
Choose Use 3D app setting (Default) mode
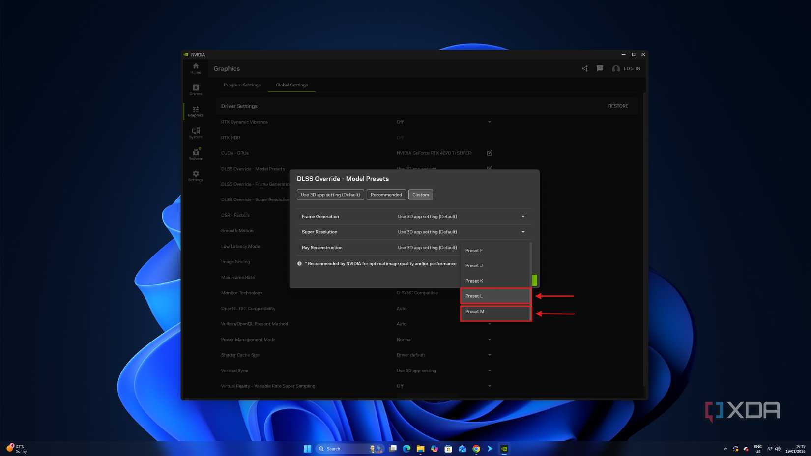330,194
